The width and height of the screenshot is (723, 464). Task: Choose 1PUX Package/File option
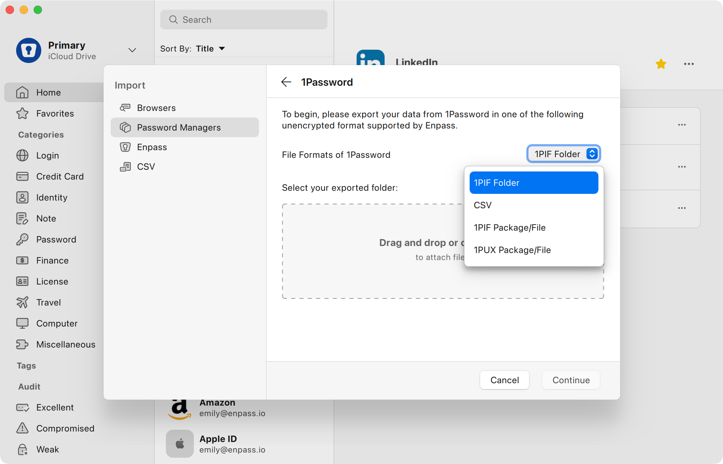pos(534,250)
